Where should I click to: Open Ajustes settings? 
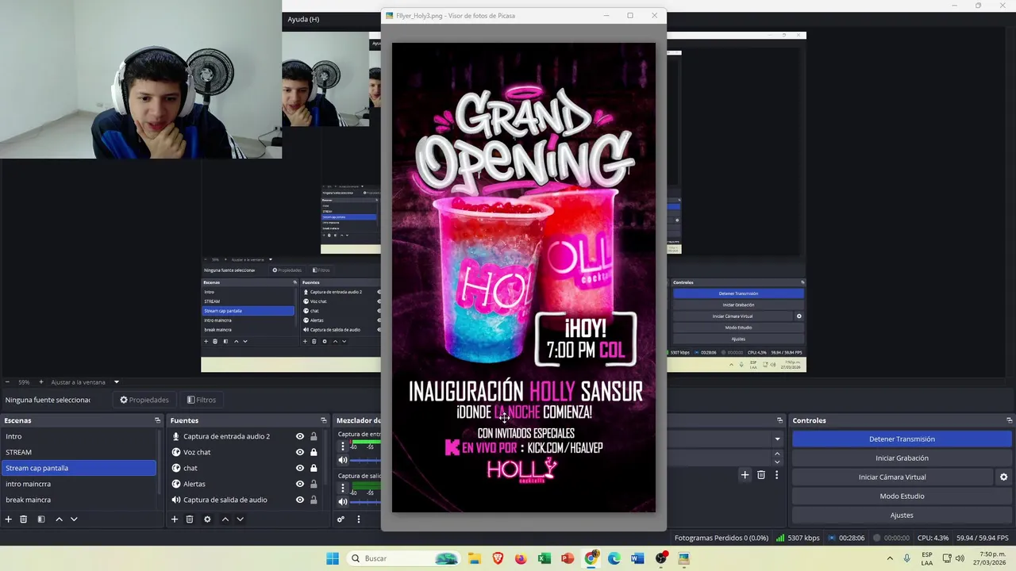[x=902, y=515]
